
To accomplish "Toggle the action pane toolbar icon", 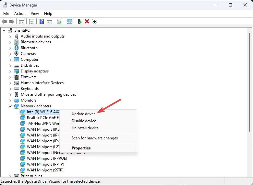I will tap(49, 21).
